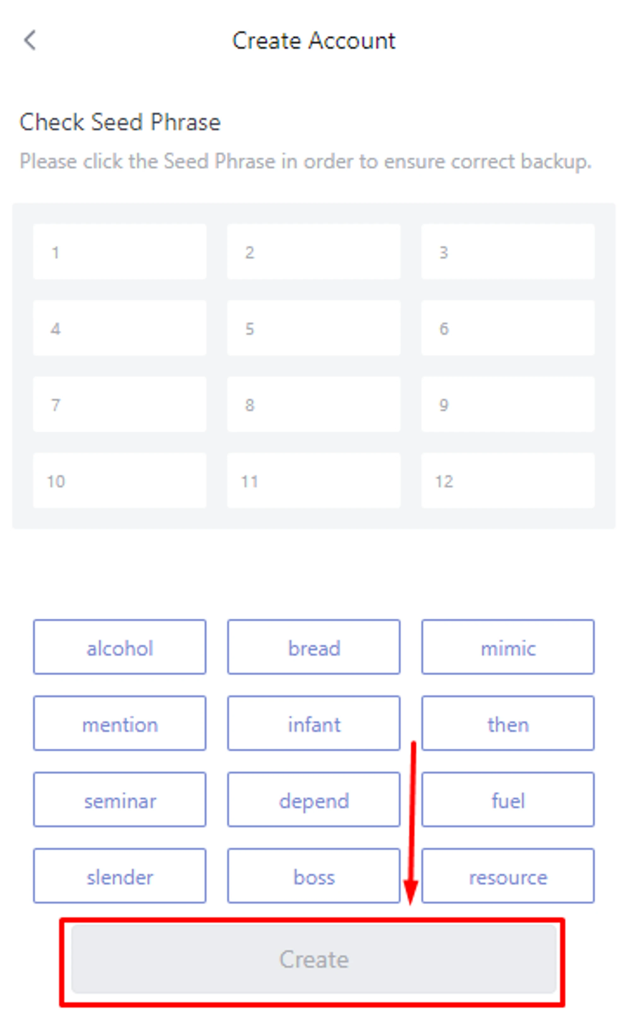Select seed phrase slot 10
Screen dimensions: 631x1030
coord(120,481)
